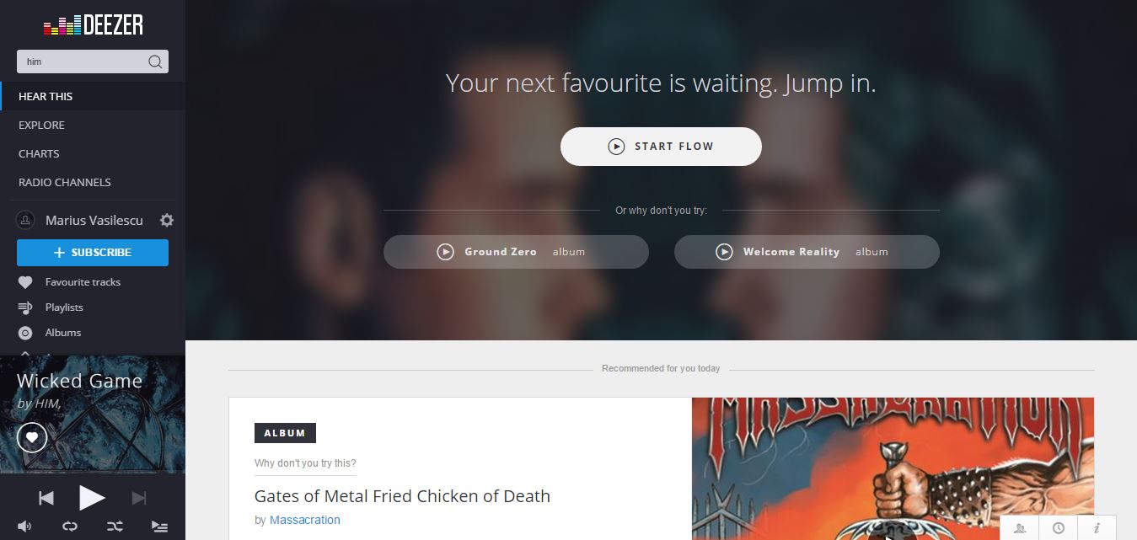The image size is (1137, 540).
Task: Skip to the previous track
Action: (46, 498)
